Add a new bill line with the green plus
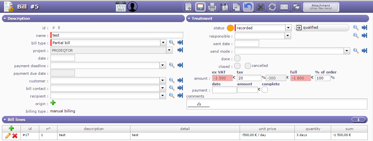This screenshot has height=141, width=373. 11,129
